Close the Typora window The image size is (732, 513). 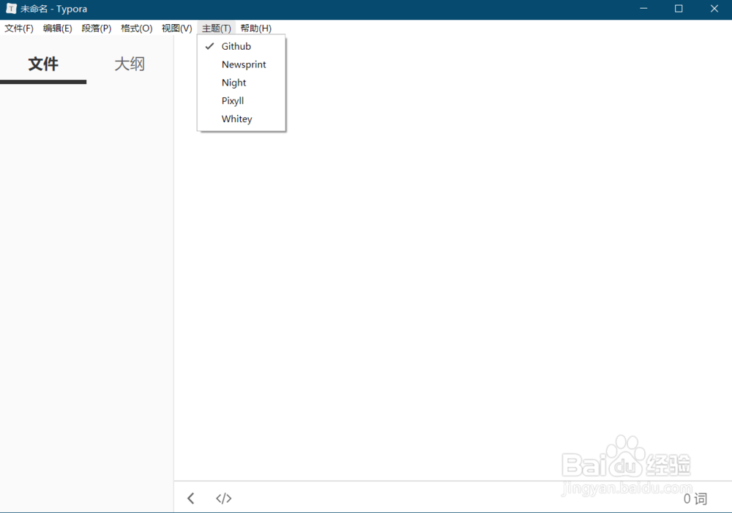[714, 8]
